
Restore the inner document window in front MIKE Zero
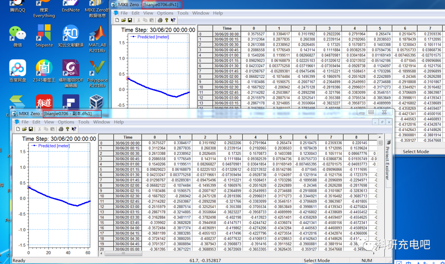pos(382,122)
